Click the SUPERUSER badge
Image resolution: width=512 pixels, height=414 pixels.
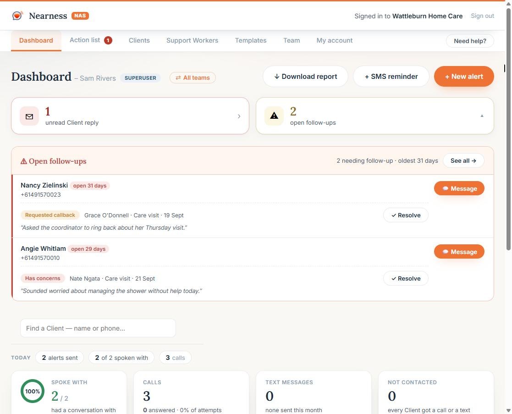[140, 78]
